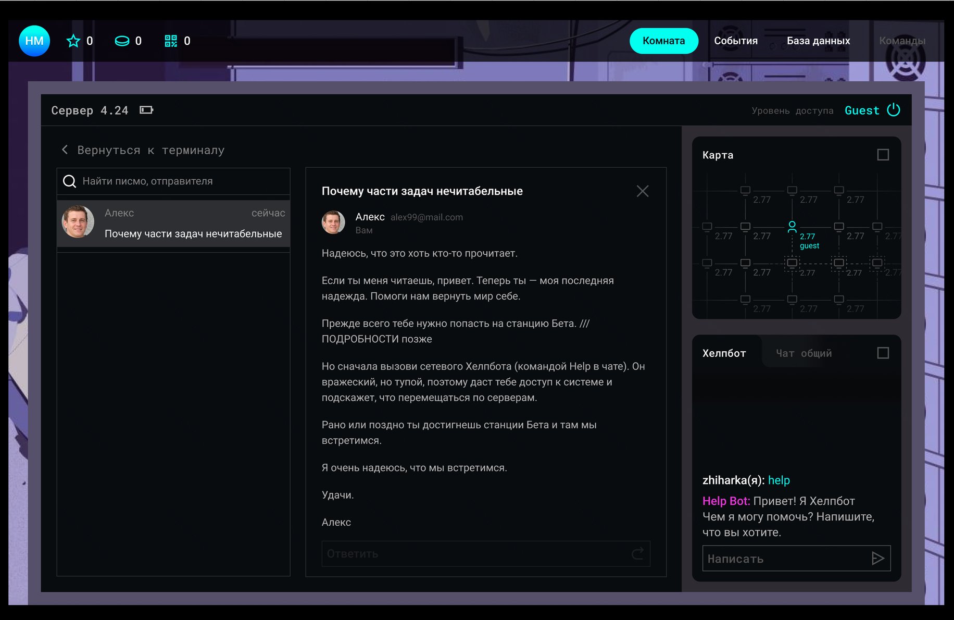Click the send arrow in Хелпбот chat
The image size is (954, 620).
point(877,559)
